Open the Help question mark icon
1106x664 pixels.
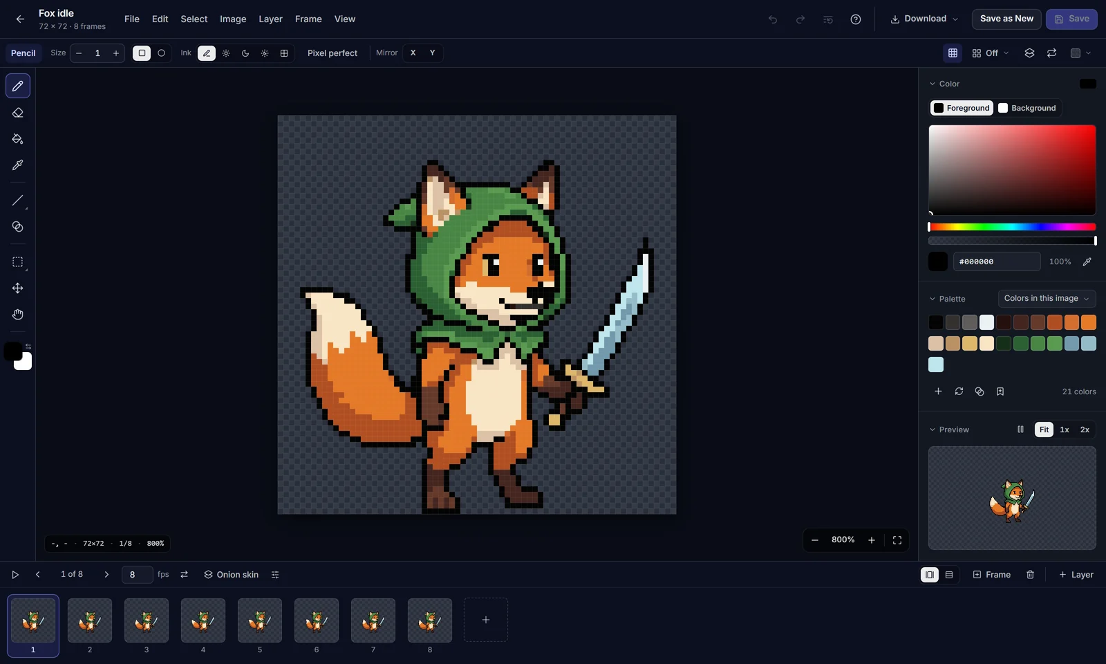(856, 19)
